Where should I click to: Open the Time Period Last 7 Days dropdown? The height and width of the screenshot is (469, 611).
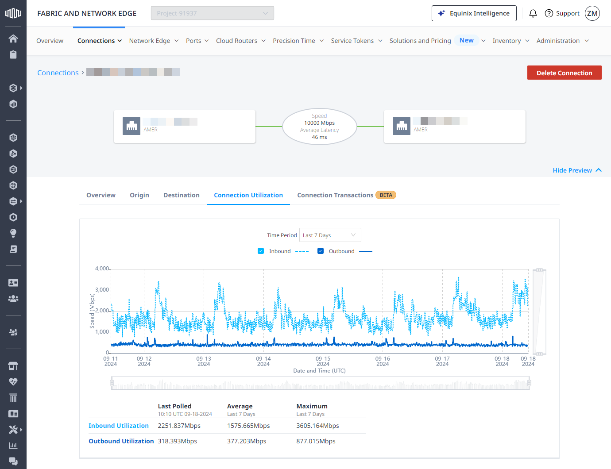[x=330, y=235]
